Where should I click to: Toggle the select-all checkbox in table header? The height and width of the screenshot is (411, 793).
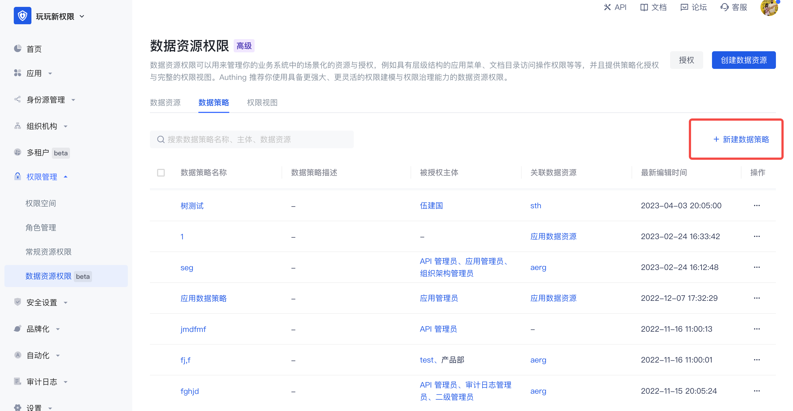point(161,173)
